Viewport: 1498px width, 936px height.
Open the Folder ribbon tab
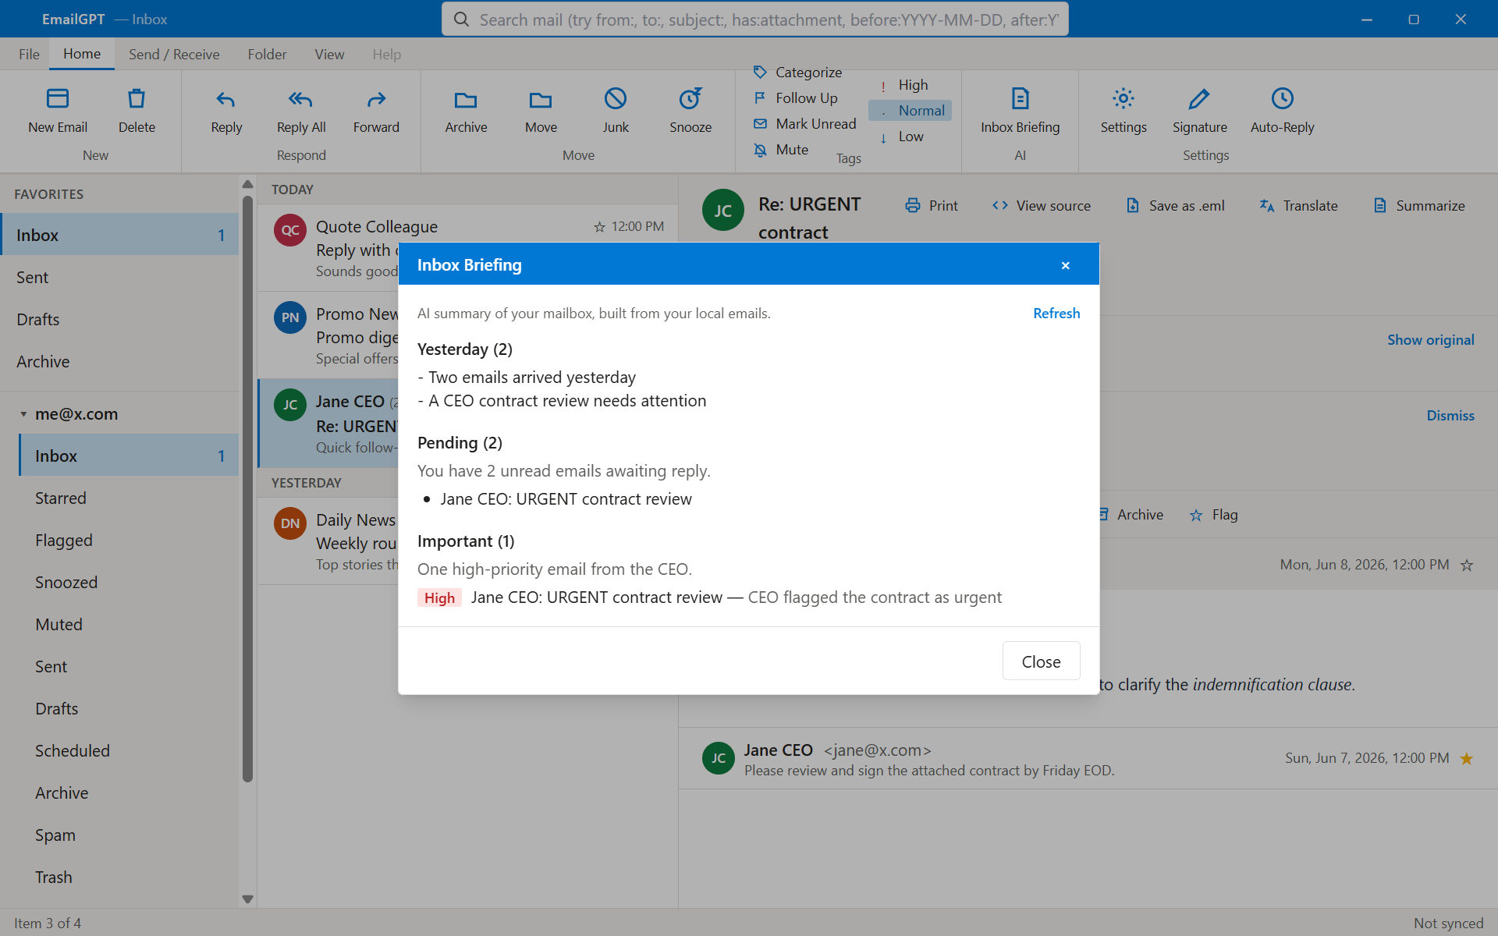pyautogui.click(x=267, y=55)
